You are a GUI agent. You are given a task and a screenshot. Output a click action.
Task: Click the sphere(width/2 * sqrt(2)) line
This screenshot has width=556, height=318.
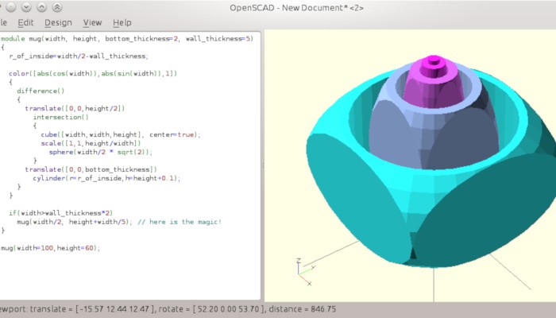click(x=101, y=152)
